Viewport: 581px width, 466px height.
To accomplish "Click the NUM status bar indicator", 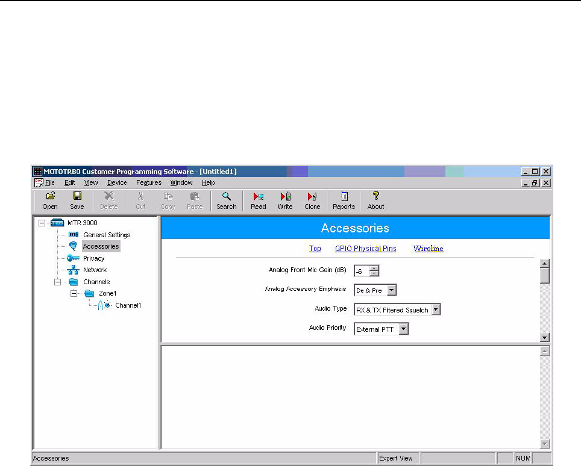I will point(523,458).
